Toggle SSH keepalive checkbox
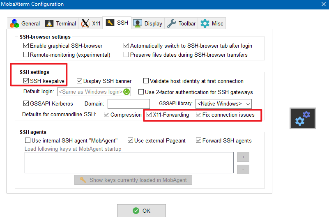The image size is (329, 223). tap(26, 81)
